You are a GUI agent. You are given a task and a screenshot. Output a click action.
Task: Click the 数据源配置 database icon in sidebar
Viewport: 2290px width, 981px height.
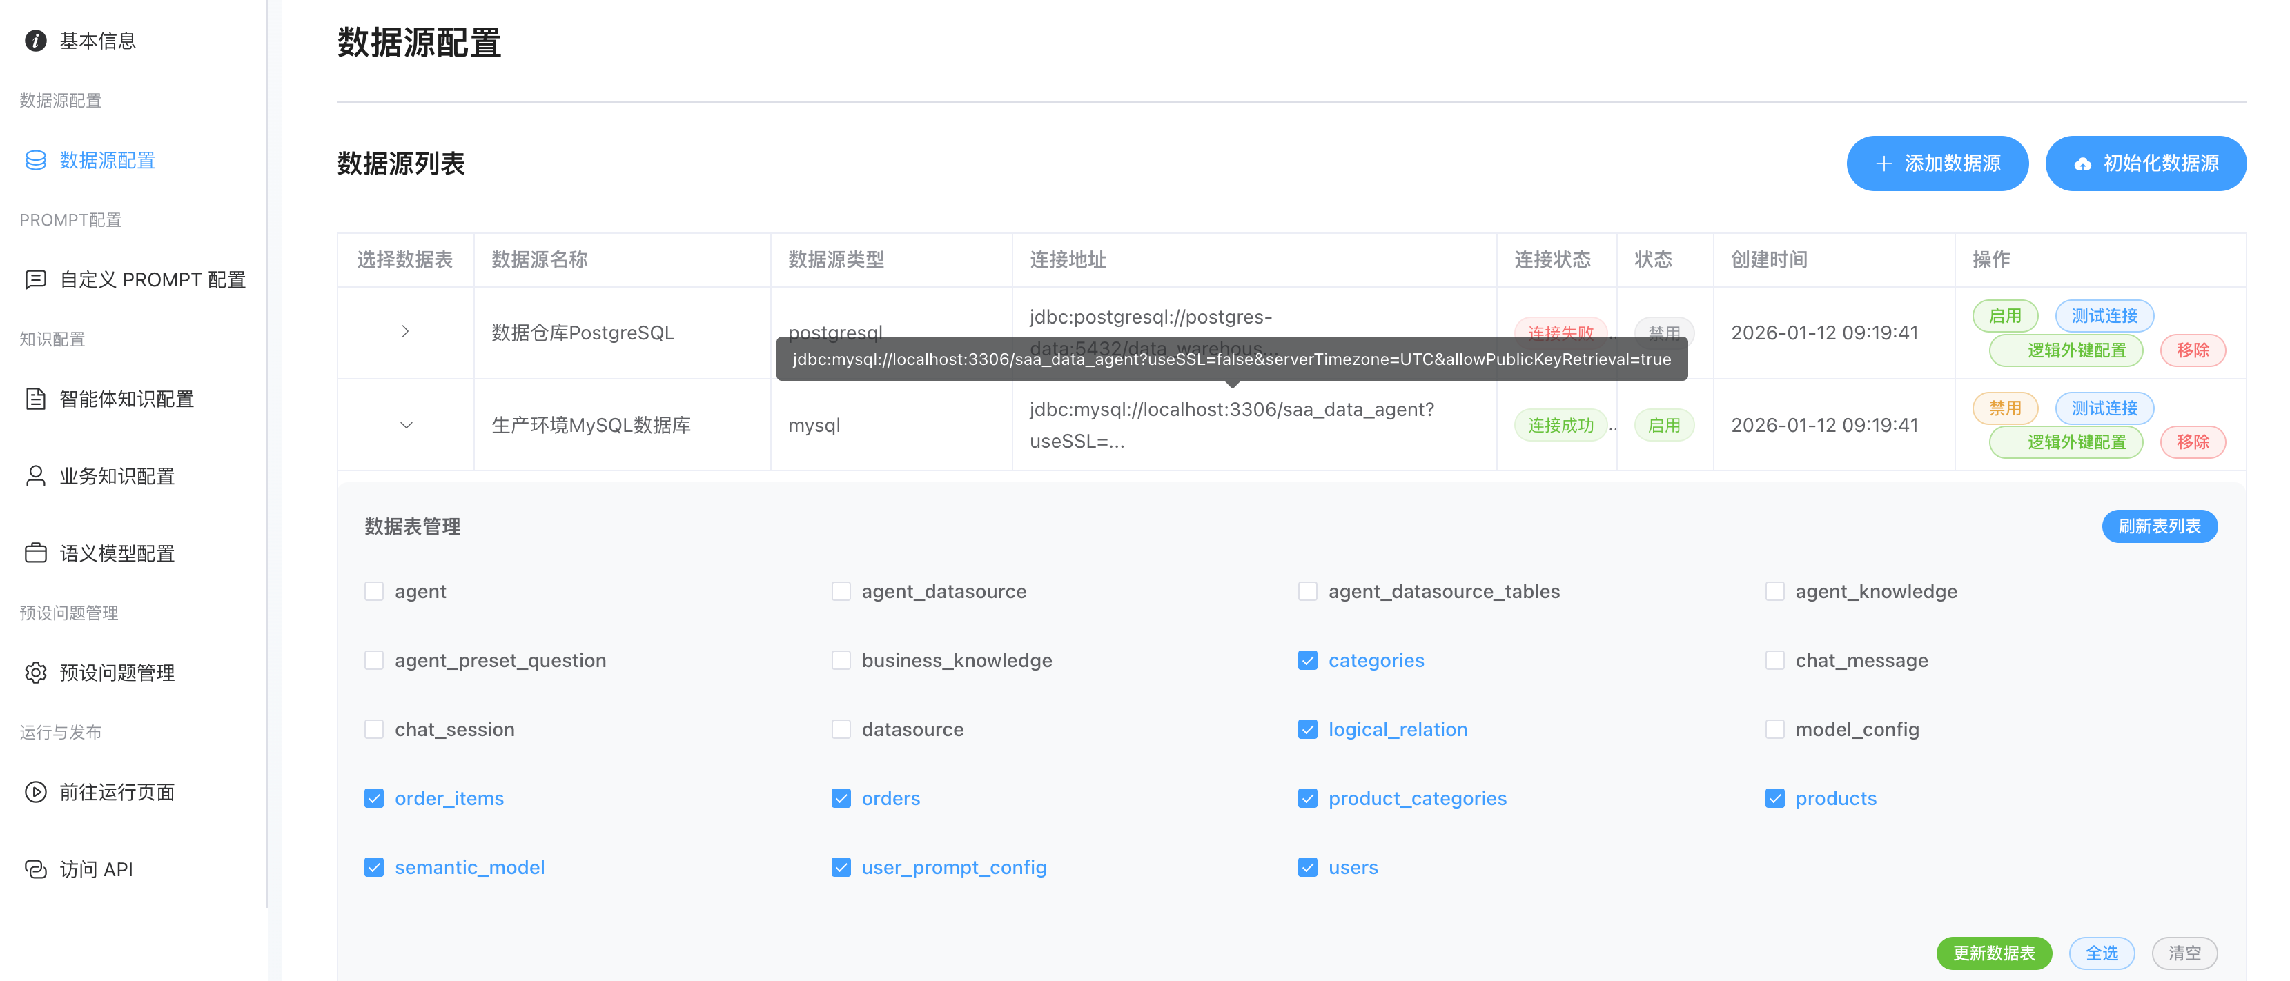pyautogui.click(x=36, y=160)
